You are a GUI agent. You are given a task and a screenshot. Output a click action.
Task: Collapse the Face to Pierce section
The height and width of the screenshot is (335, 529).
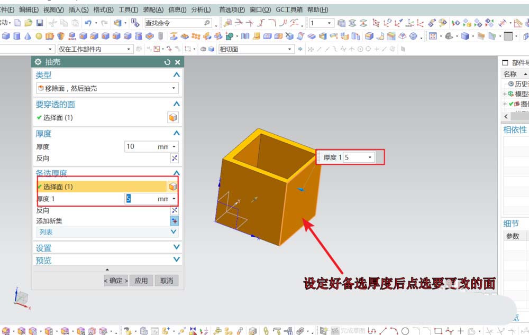[x=177, y=104]
